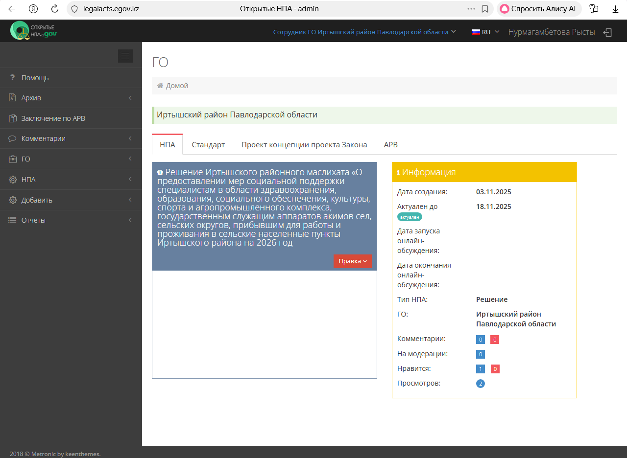
Task: Expand the ГО sidebar section chevron
Action: 130,159
